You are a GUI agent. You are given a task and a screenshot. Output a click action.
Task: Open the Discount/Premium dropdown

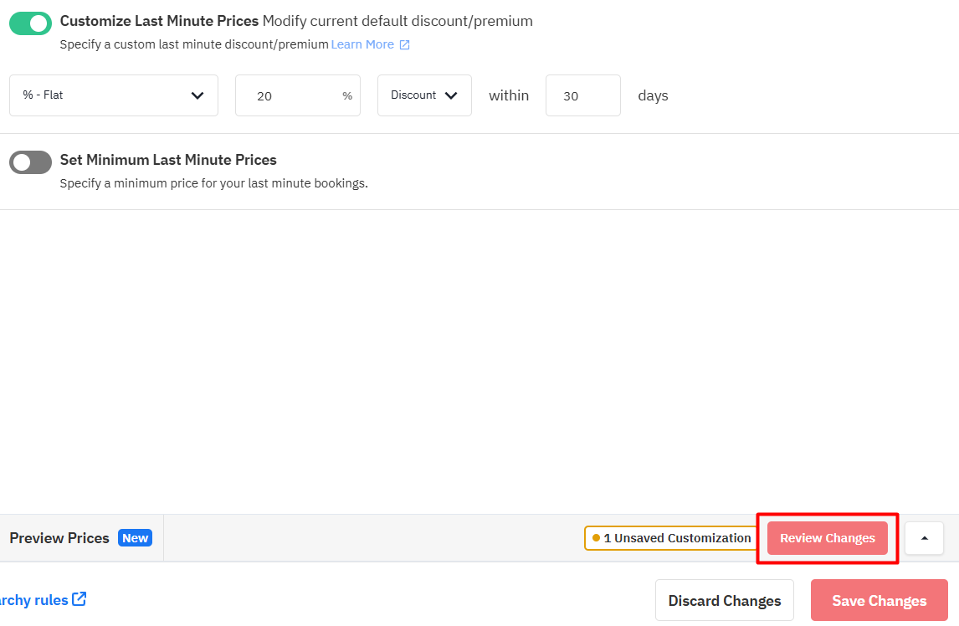tap(423, 95)
